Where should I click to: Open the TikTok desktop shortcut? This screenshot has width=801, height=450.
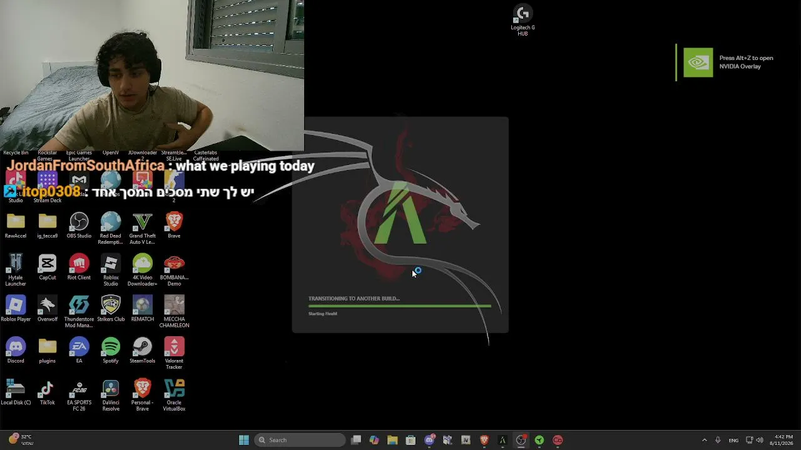pos(48,392)
